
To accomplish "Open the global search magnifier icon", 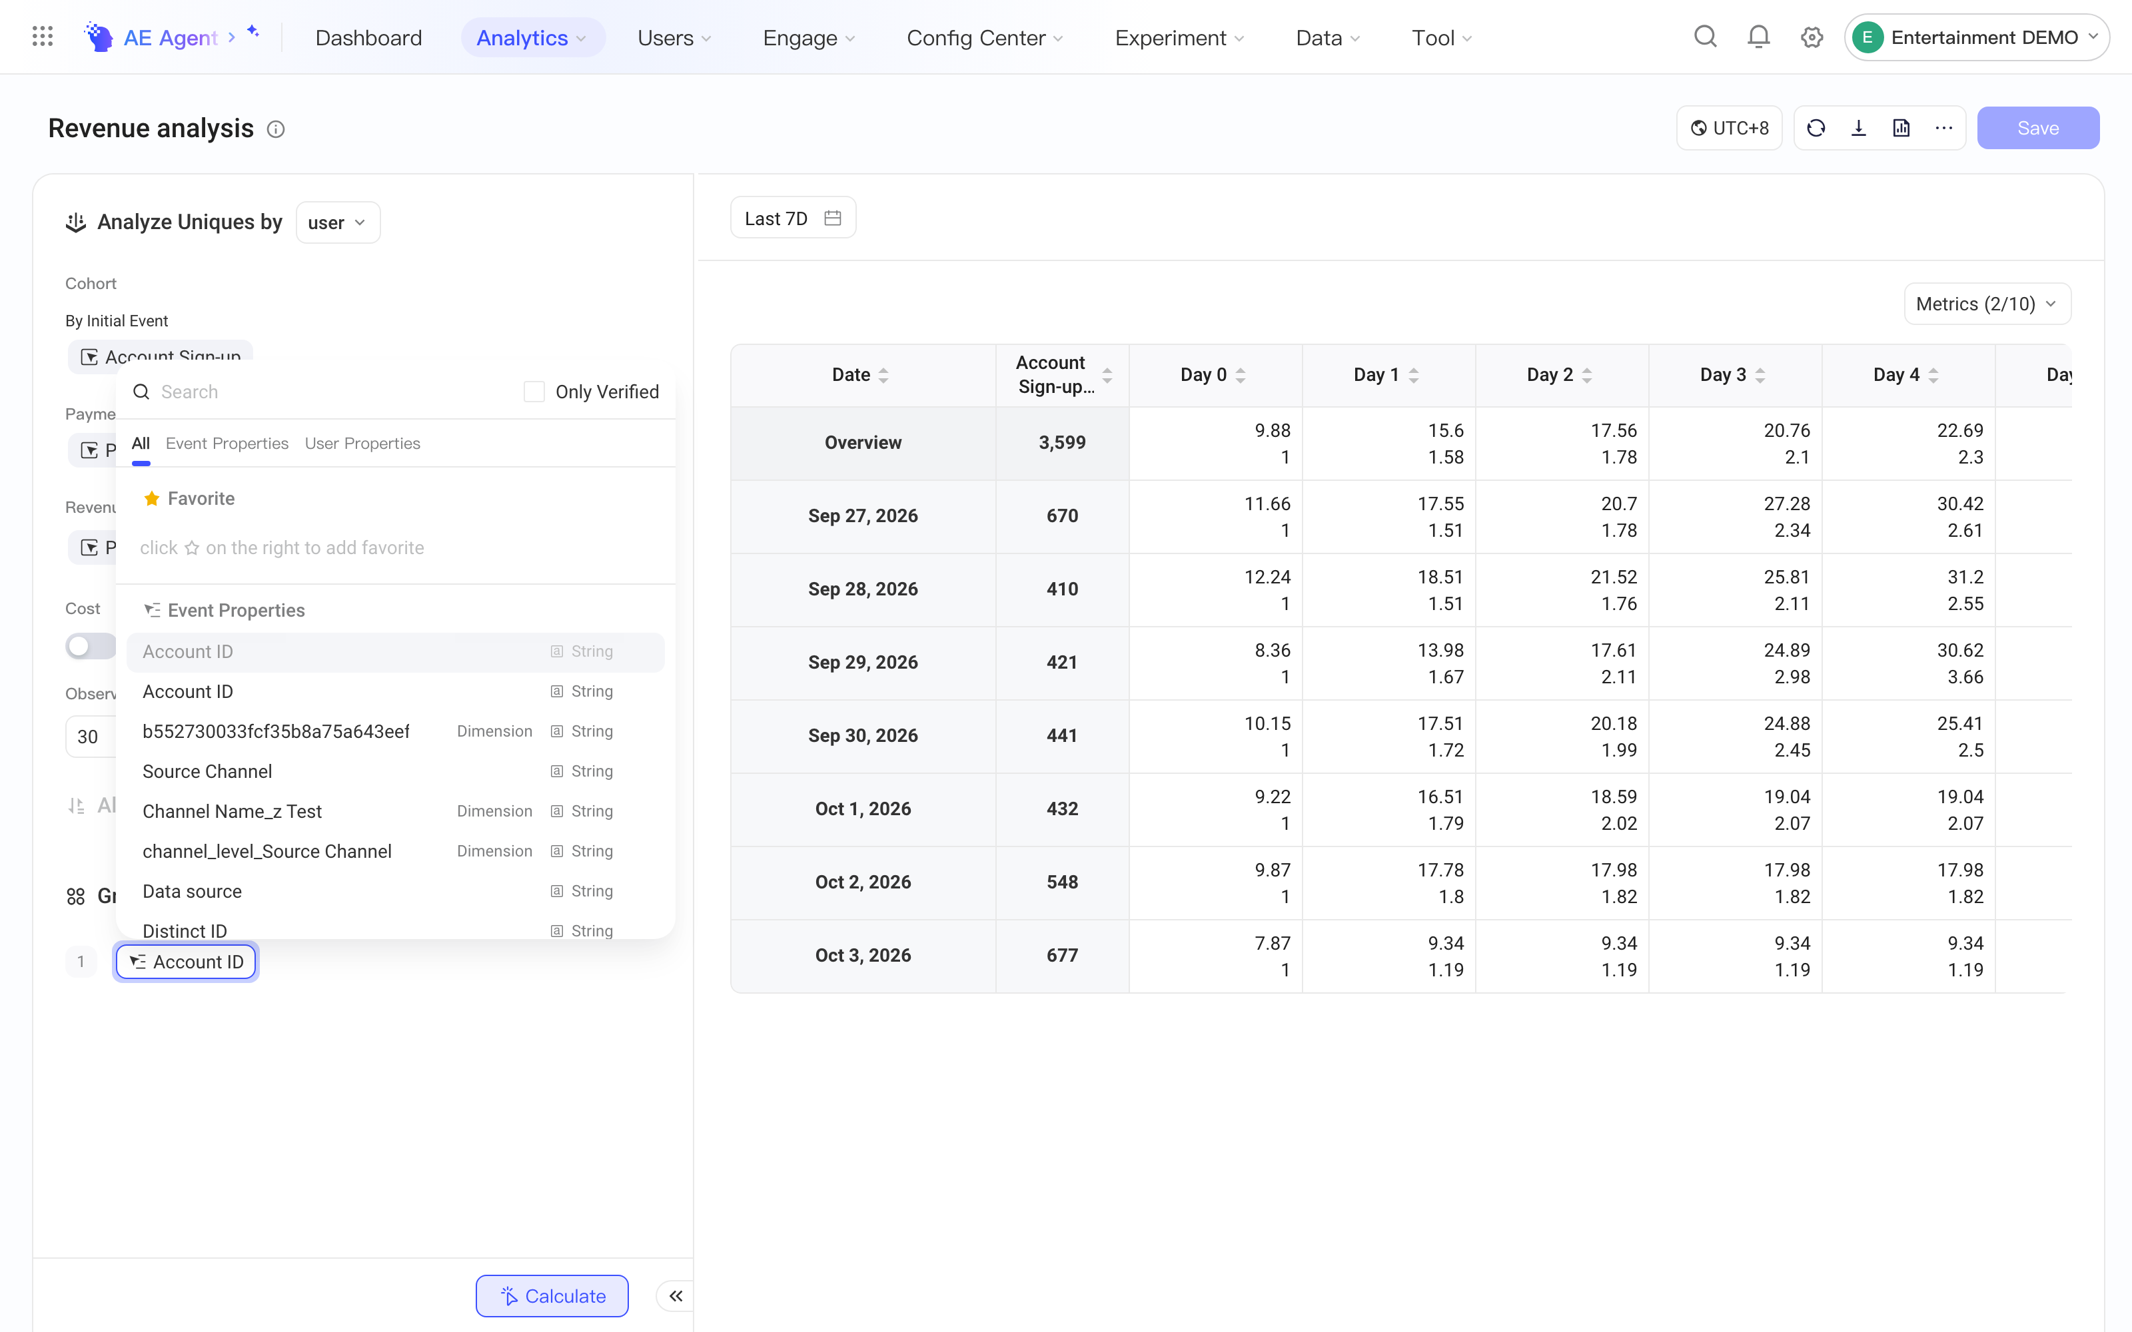I will pos(1706,37).
